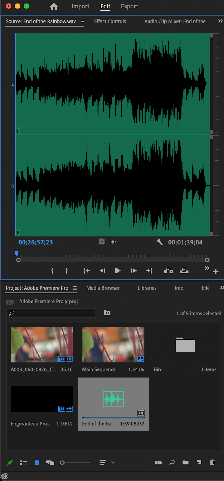The height and width of the screenshot is (481, 224).
Task: Click right handle of zoom scroll bar
Action: (207, 260)
